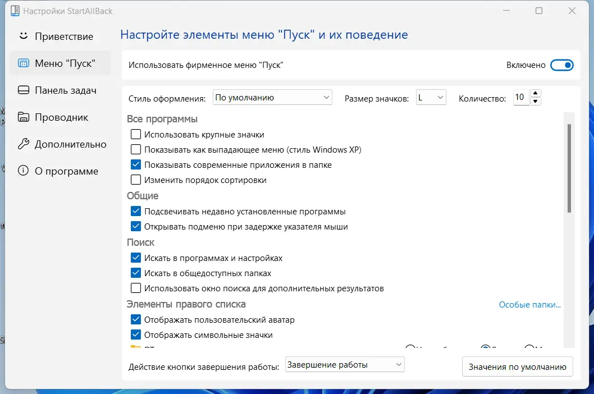Click the taskbar icon beside Панель задач
The width and height of the screenshot is (594, 394).
22,90
